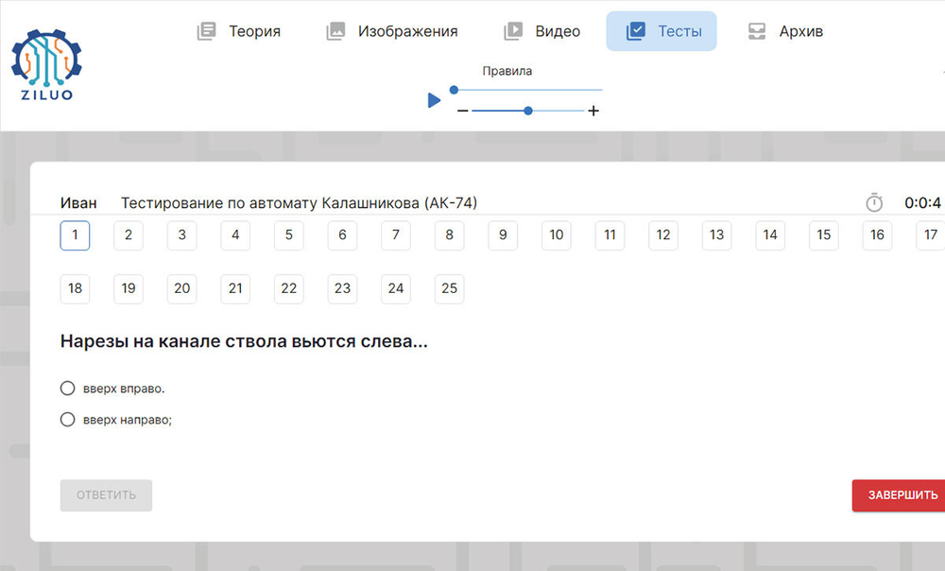945x571 pixels.
Task: Click the Правила progress slider handle
Action: click(454, 90)
